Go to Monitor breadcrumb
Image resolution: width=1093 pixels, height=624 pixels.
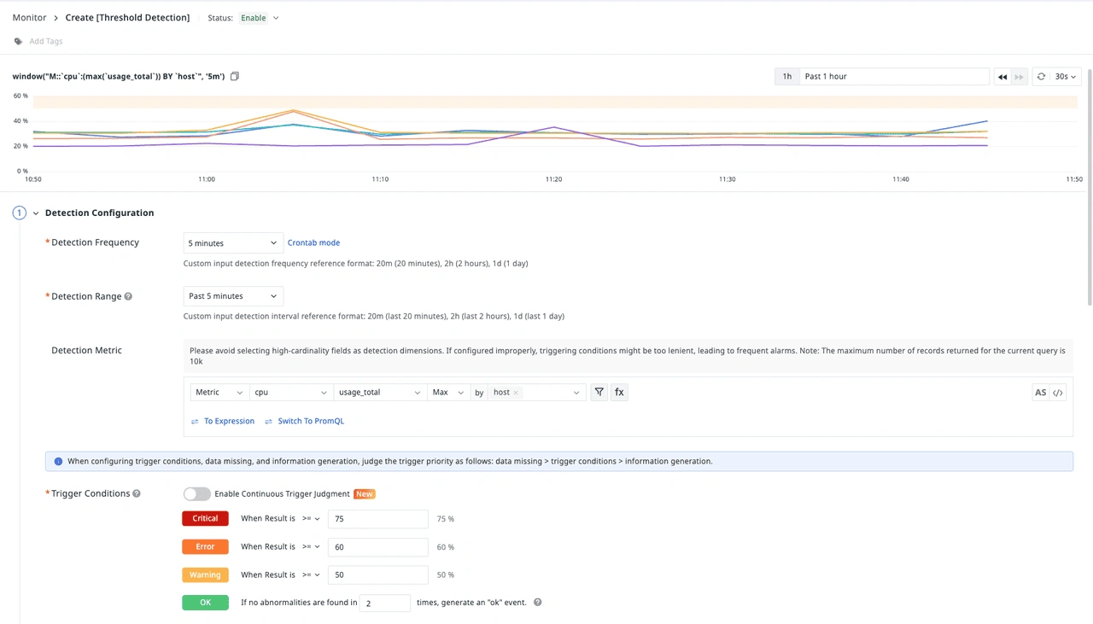click(x=30, y=17)
